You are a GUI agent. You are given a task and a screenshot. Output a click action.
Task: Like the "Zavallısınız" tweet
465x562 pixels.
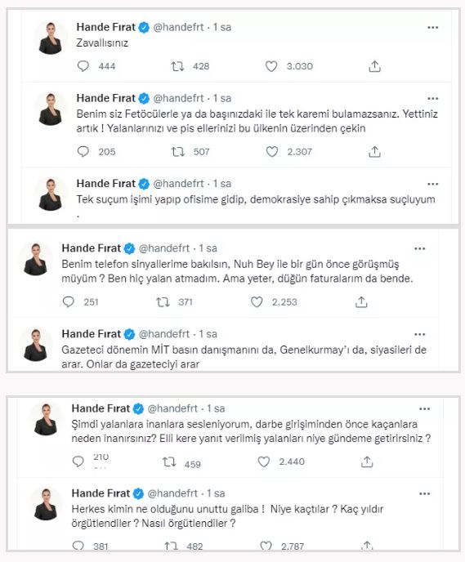pyautogui.click(x=271, y=66)
